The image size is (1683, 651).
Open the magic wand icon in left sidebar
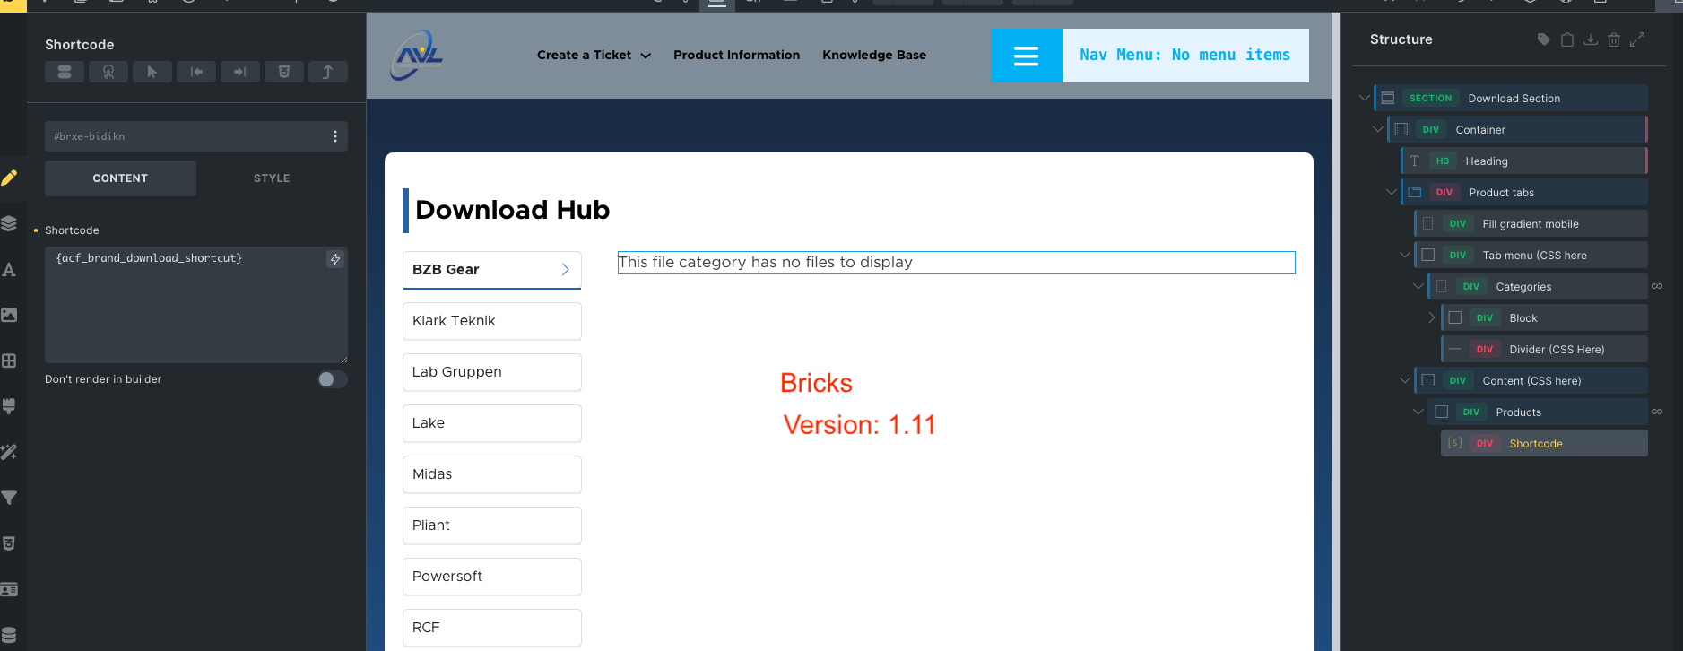coord(9,452)
